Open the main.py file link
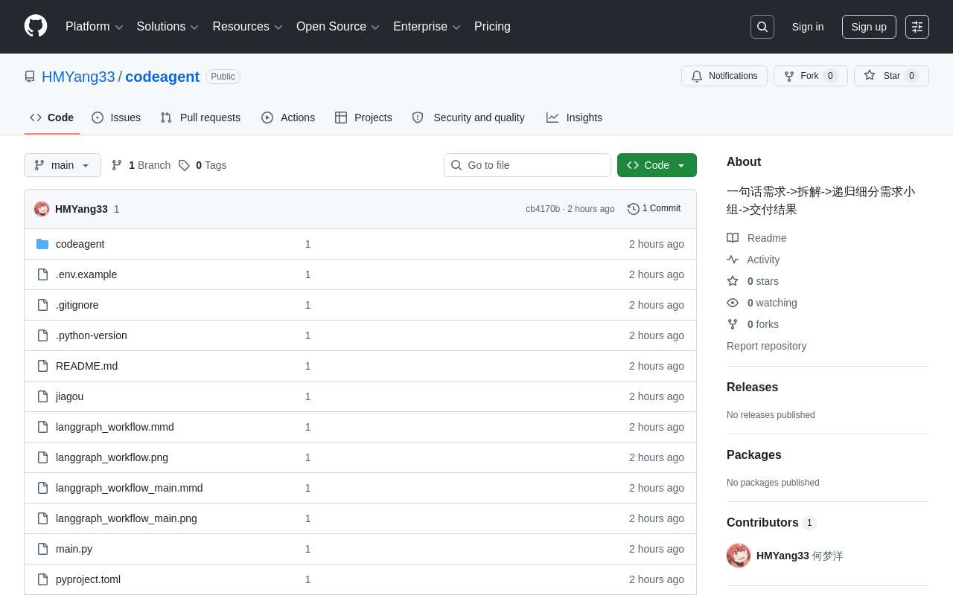This screenshot has width=953, height=595. tap(74, 549)
